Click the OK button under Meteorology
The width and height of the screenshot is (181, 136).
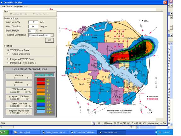click(49, 40)
